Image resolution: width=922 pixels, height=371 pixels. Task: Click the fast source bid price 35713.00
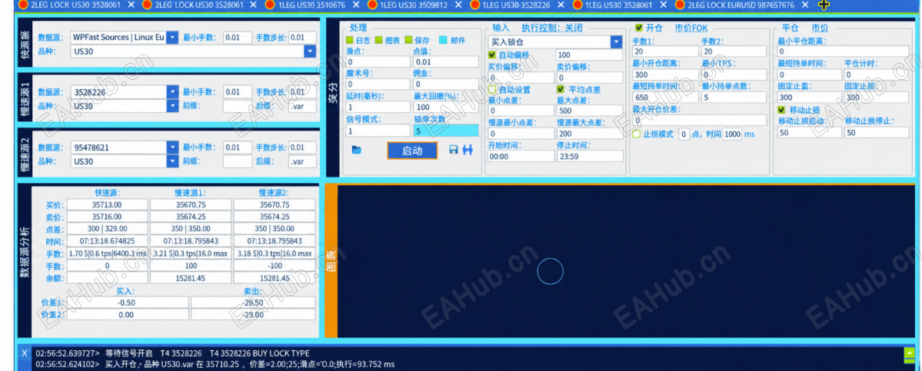[108, 205]
